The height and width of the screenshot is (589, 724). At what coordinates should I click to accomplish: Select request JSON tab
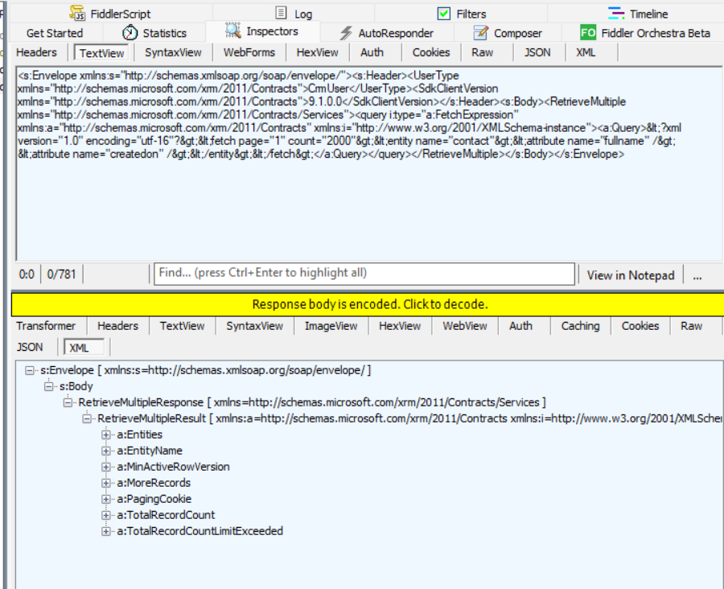(537, 52)
